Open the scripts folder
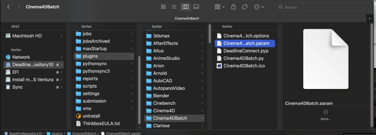Screen dimensions: 376x135 tap(104, 86)
